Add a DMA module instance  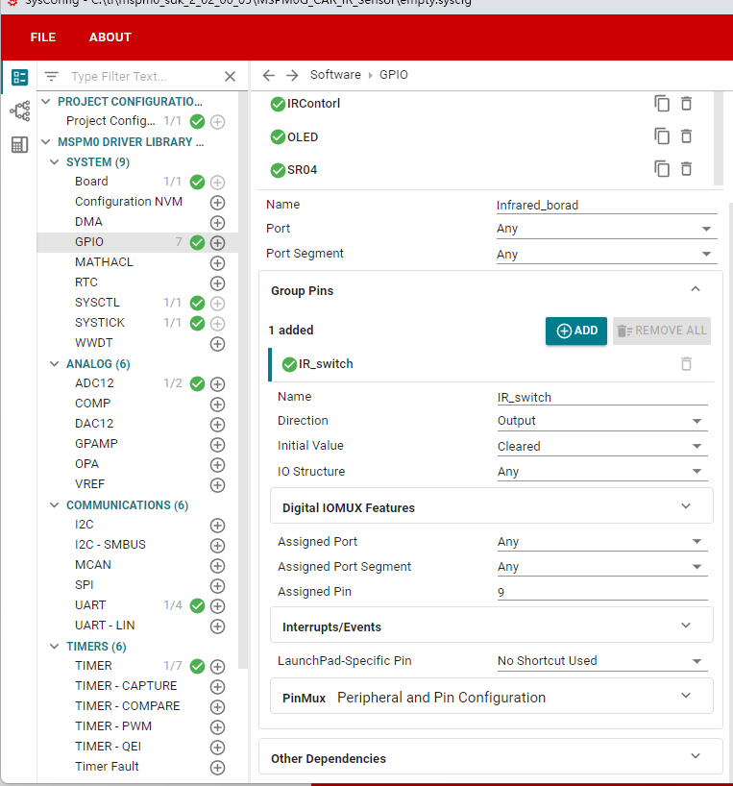(217, 223)
